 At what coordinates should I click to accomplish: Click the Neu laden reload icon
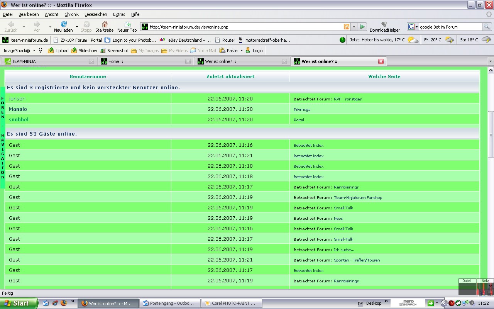[x=64, y=24]
